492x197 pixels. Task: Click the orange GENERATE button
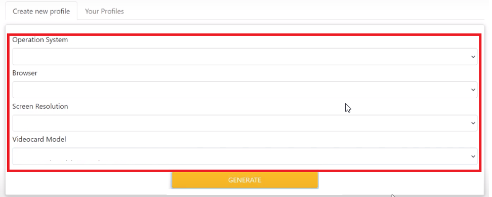click(245, 180)
